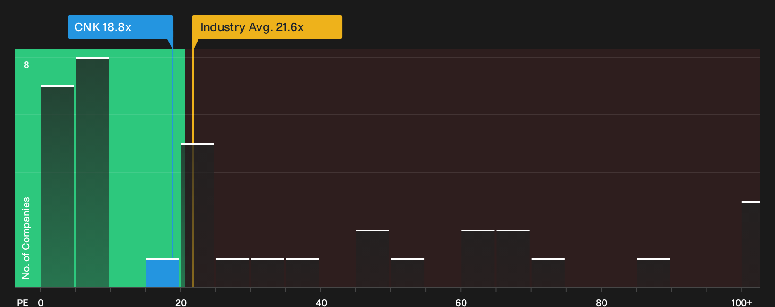Click the x-axis label '20'
The height and width of the screenshot is (307, 775).
click(x=181, y=303)
